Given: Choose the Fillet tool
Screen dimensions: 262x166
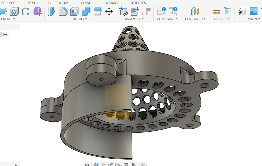Looking at the screenshot, I should pos(63,11).
